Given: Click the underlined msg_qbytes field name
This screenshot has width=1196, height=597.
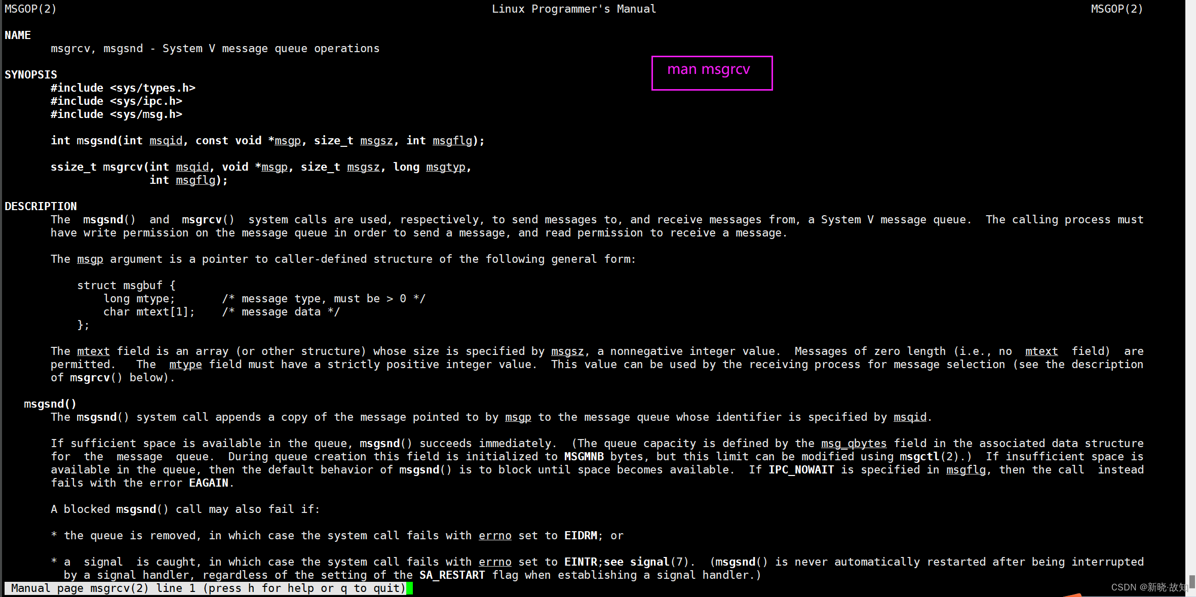Looking at the screenshot, I should (854, 443).
